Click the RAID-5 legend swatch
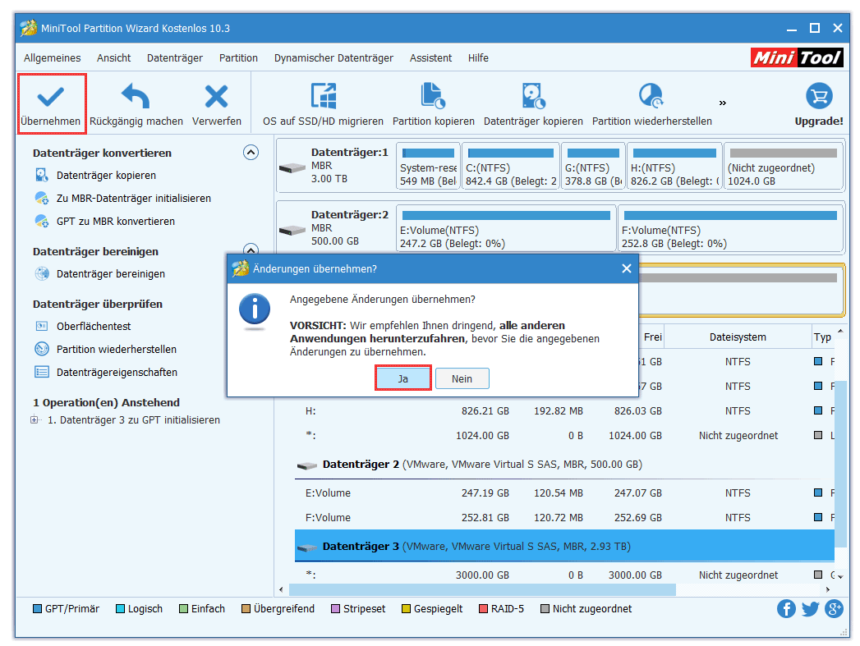860x646 pixels. pyautogui.click(x=483, y=609)
